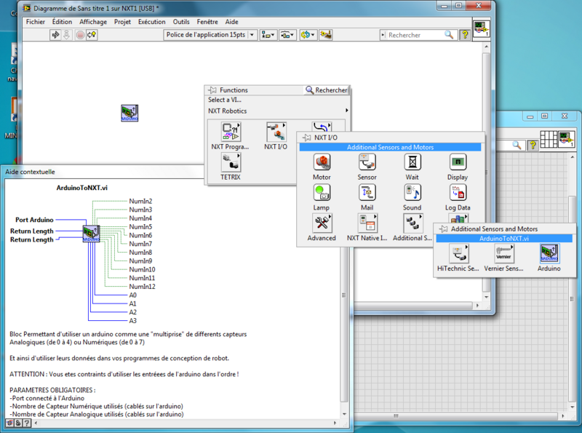Open the Sound palette icon
This screenshot has width=582, height=433.
412,193
